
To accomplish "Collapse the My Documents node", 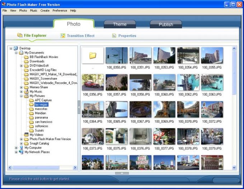I will [x=16, y=53].
